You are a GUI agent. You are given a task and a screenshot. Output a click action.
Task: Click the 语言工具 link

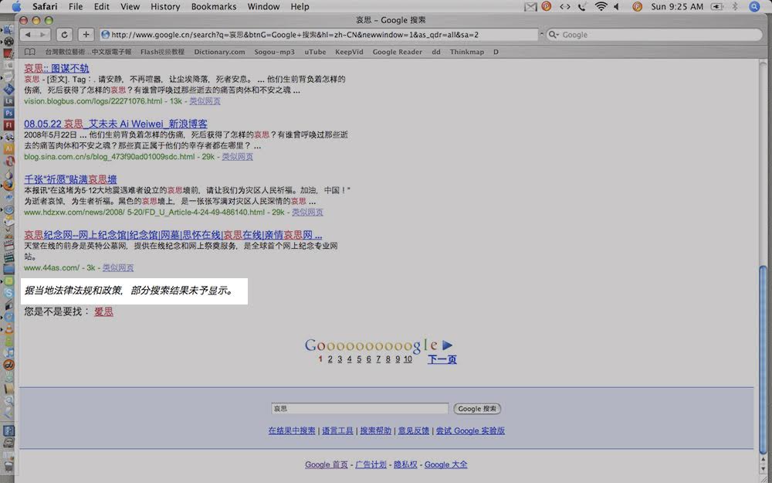coord(338,430)
